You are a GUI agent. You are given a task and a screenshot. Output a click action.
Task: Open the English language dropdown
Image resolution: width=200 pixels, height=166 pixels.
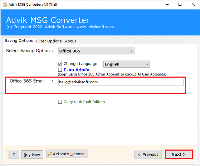click(x=127, y=64)
